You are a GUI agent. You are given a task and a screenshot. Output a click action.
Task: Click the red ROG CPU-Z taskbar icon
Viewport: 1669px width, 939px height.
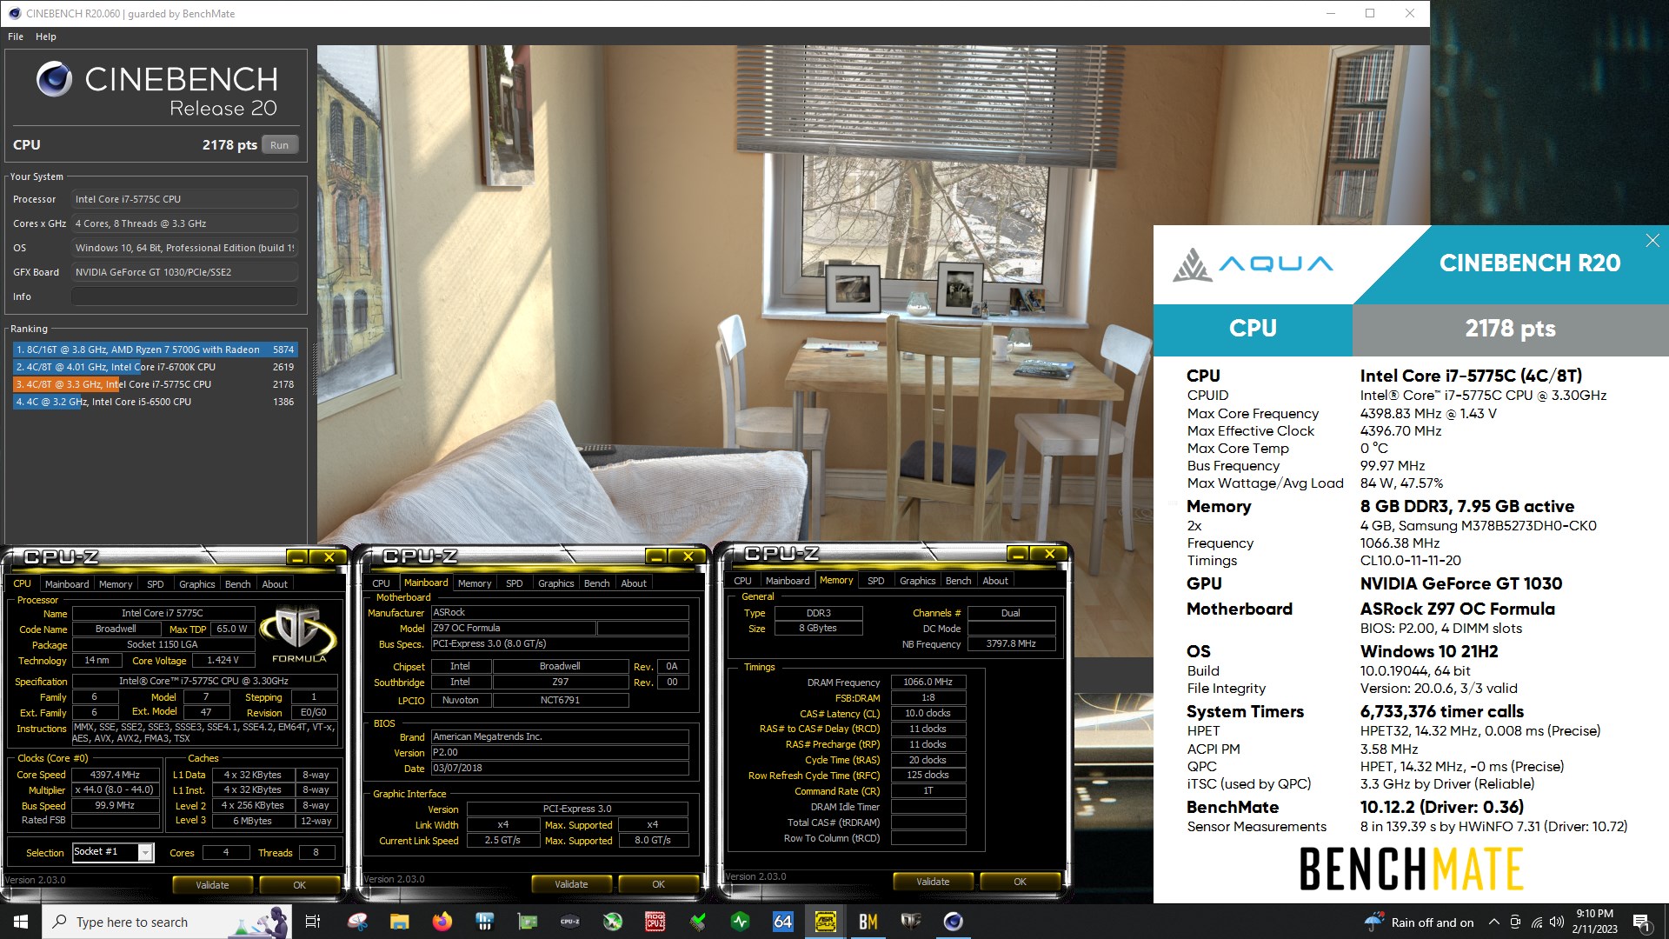click(x=655, y=922)
